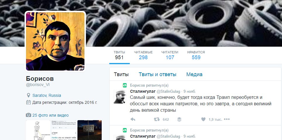This screenshot has height=140, width=282.
Task: Click the Buffer stack icon on first tweet
Action: point(179,120)
